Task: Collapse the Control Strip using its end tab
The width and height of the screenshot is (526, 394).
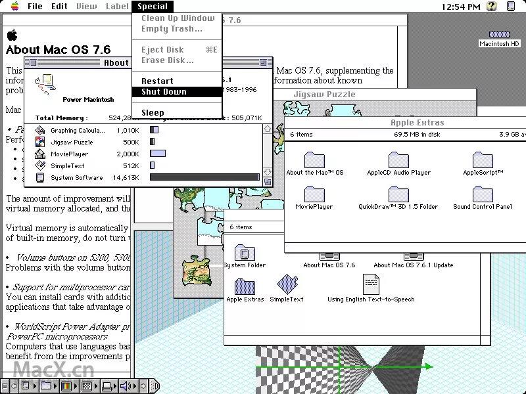Action: click(155, 386)
